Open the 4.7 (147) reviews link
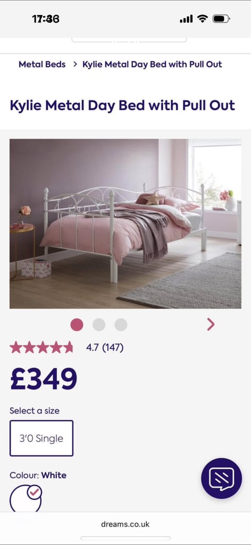 105,347
